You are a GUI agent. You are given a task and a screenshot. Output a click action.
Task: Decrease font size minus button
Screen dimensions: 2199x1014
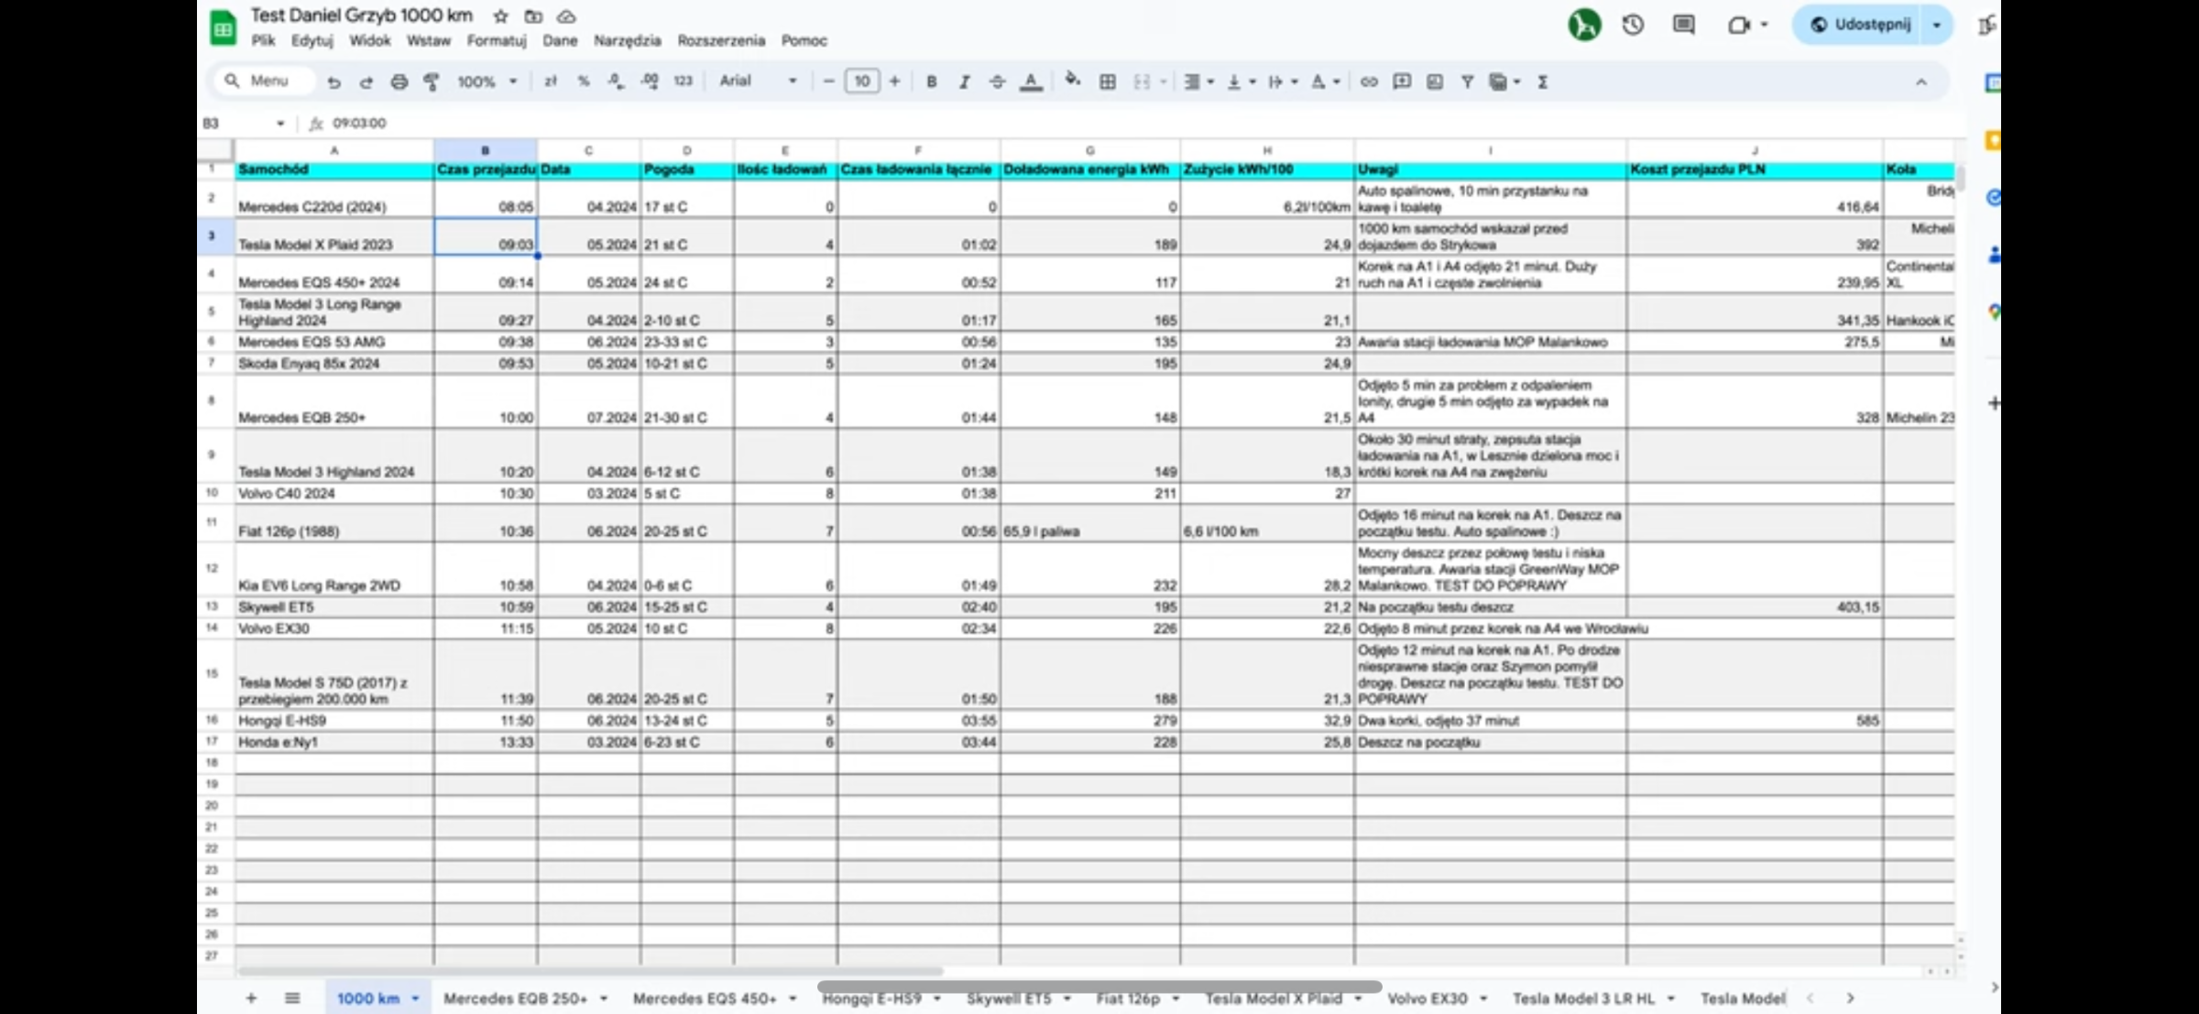[828, 82]
